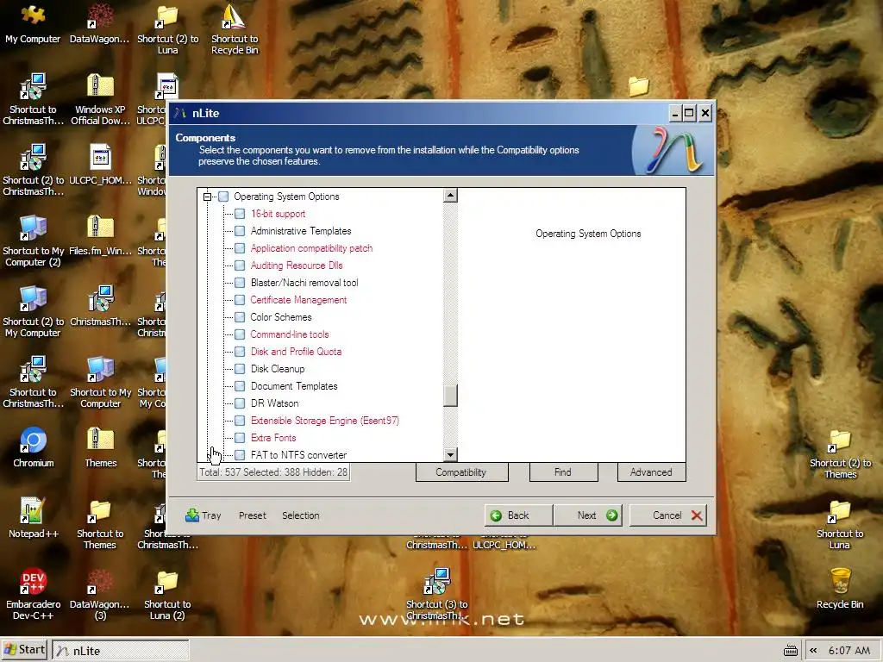The image size is (883, 662).
Task: Open the Shortcut to My Computer (2) icon
Action: [34, 241]
